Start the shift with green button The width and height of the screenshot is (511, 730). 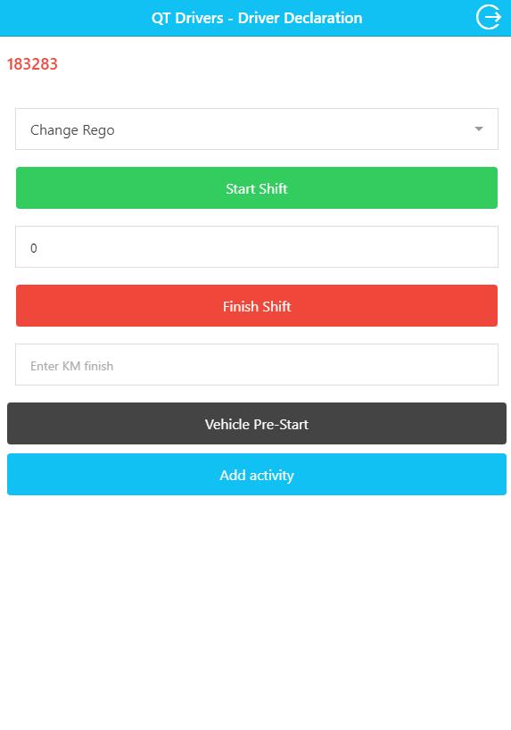tap(257, 187)
